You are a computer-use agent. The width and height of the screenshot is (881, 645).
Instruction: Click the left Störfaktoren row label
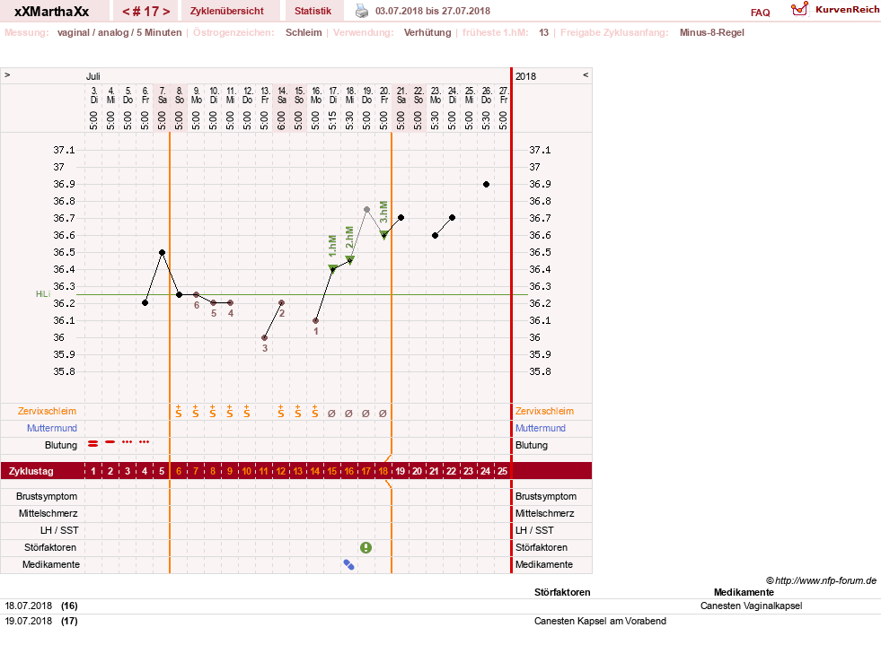50,547
